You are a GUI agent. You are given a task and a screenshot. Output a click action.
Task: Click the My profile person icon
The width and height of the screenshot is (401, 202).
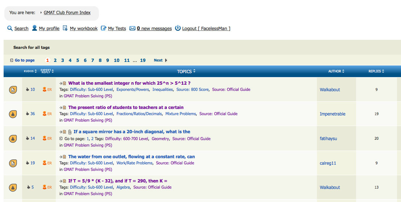[x=35, y=28]
